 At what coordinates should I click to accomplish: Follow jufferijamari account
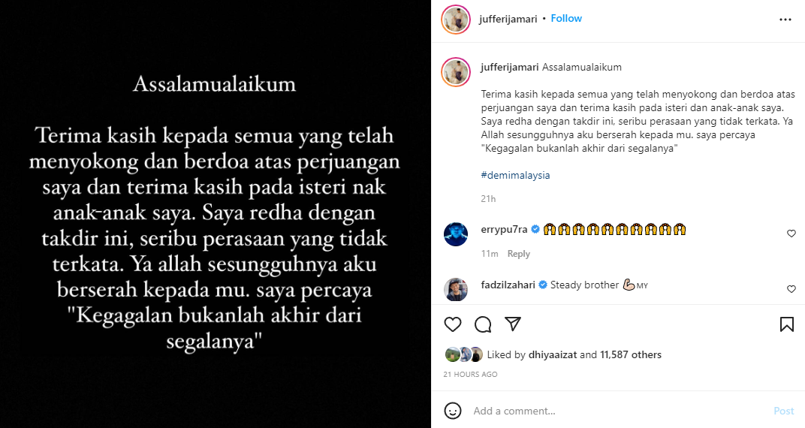click(566, 19)
